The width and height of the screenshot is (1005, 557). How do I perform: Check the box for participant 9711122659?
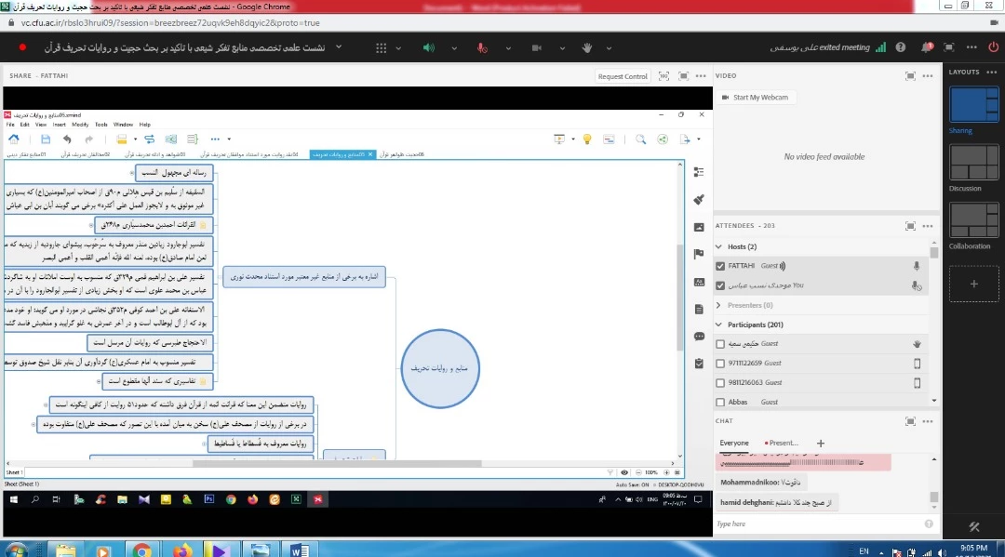pyautogui.click(x=720, y=363)
